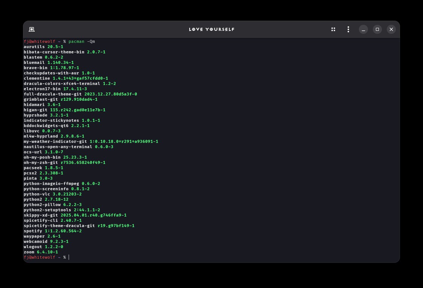Select the clementine package line
Viewport: 423px width, 288px height.
coord(66,78)
